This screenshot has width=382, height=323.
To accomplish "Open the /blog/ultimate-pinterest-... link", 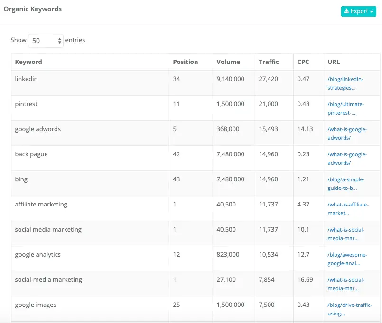I will 346,108.
